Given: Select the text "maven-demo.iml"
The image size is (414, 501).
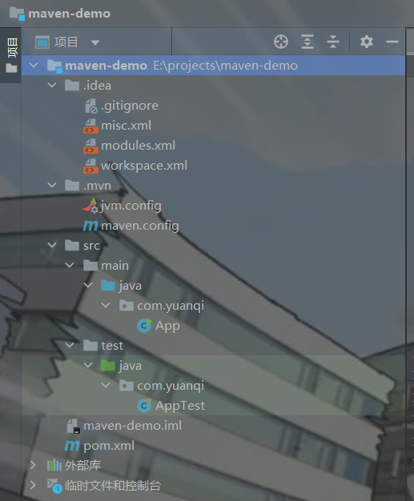Looking at the screenshot, I should click(133, 426).
